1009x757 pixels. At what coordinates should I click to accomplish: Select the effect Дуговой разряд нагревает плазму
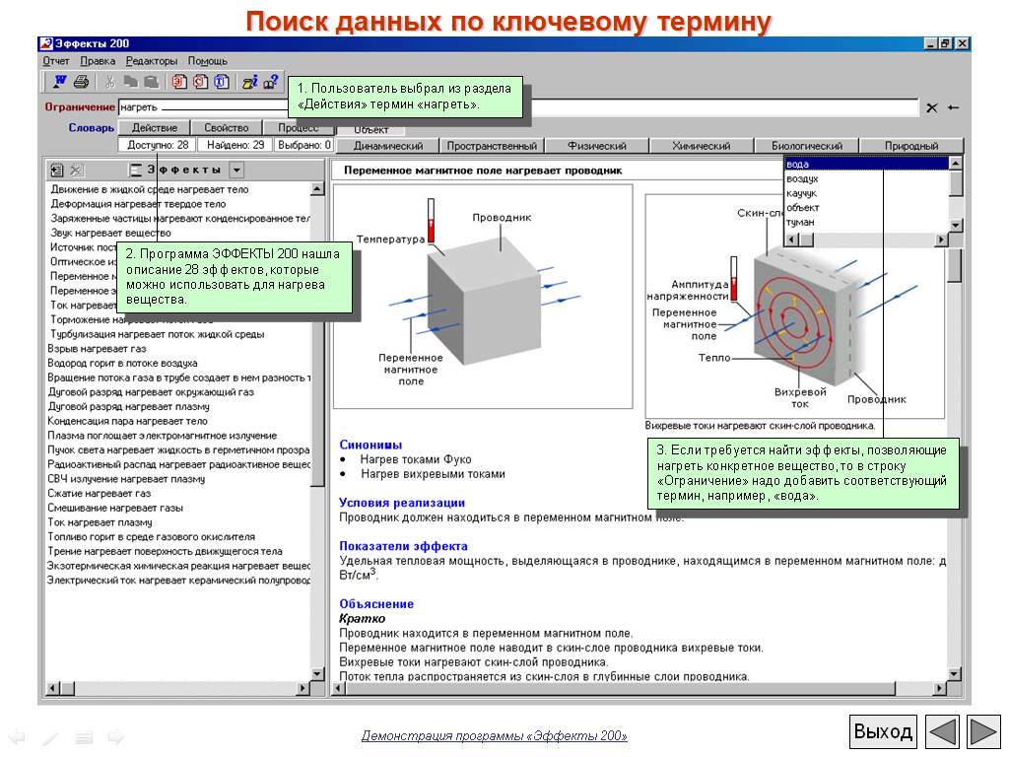click(129, 407)
